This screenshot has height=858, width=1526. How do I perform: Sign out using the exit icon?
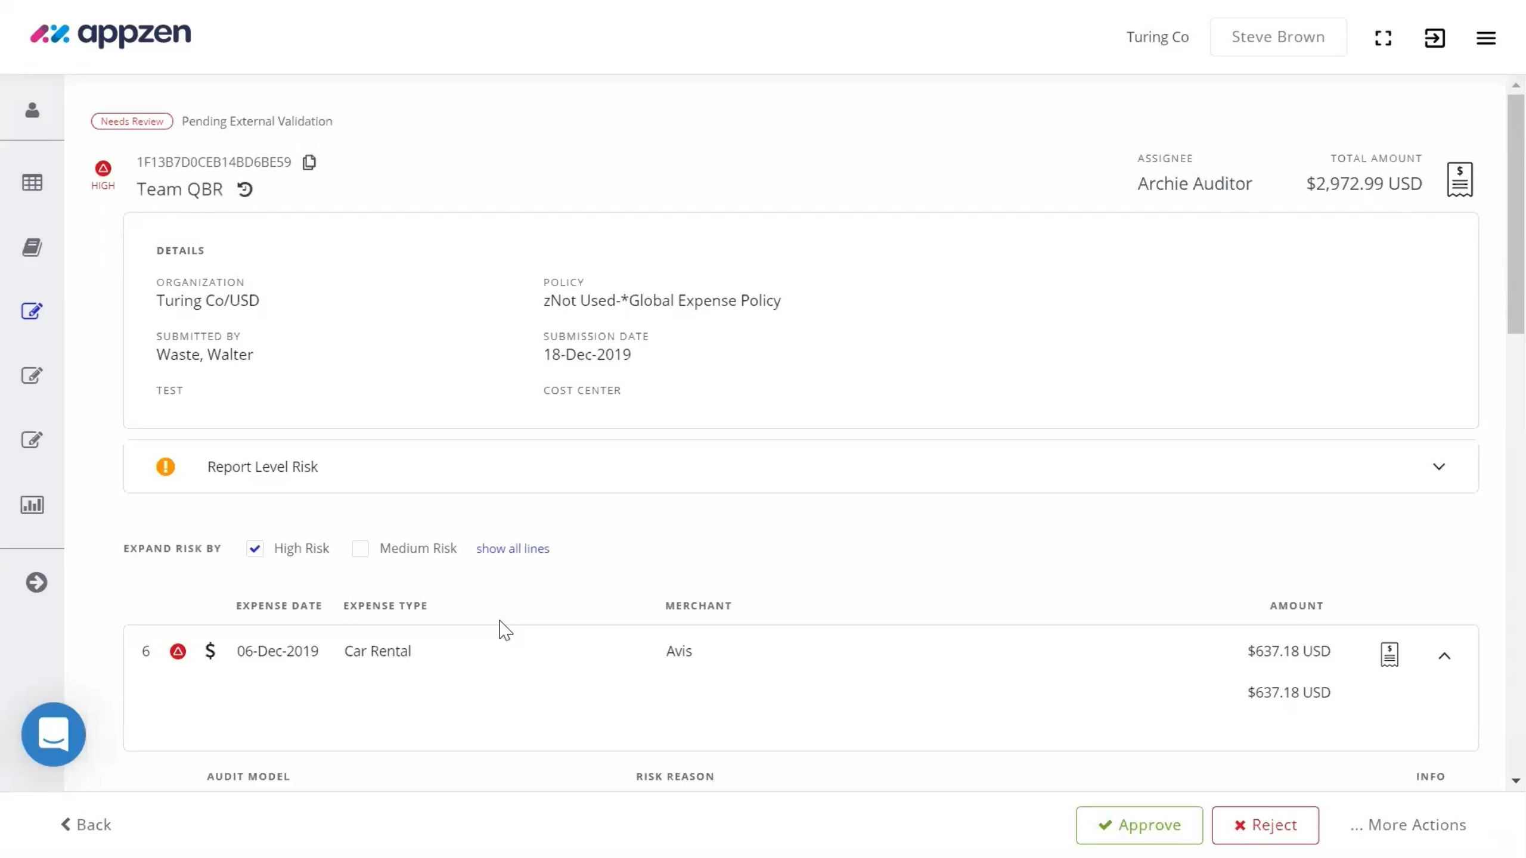[1434, 37]
